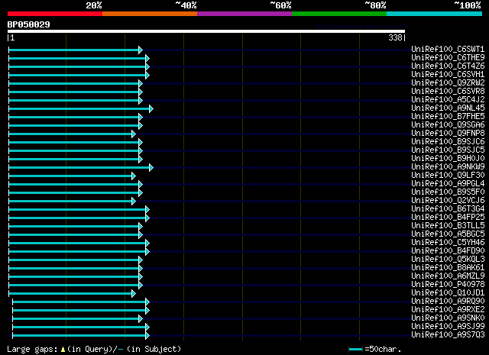489x355 pixels.
Task: Select the UniRef100_Q9FNP8 hit label
Action: pos(448,134)
